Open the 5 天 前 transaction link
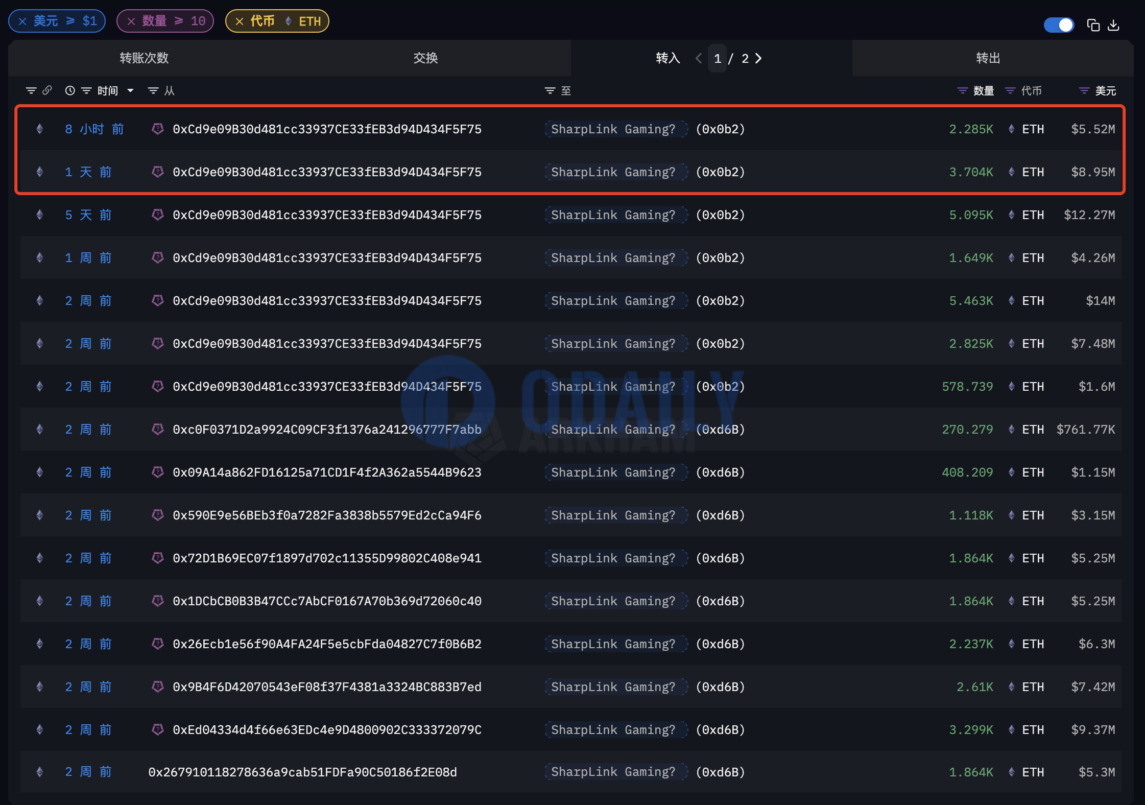 pyautogui.click(x=88, y=215)
